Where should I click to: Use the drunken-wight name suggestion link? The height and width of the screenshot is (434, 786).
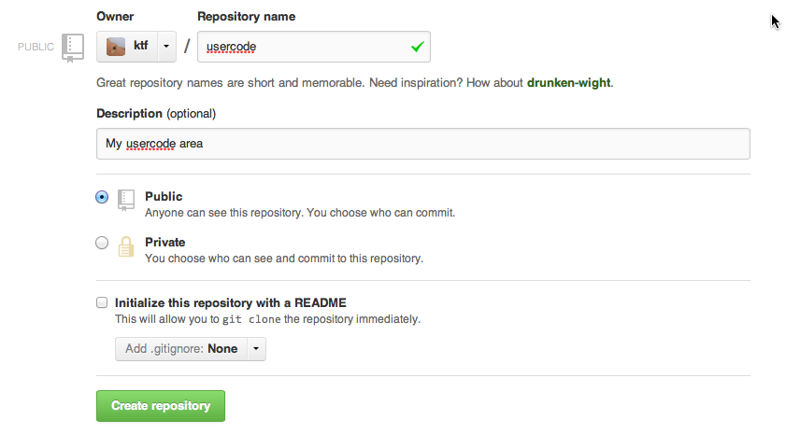point(568,82)
